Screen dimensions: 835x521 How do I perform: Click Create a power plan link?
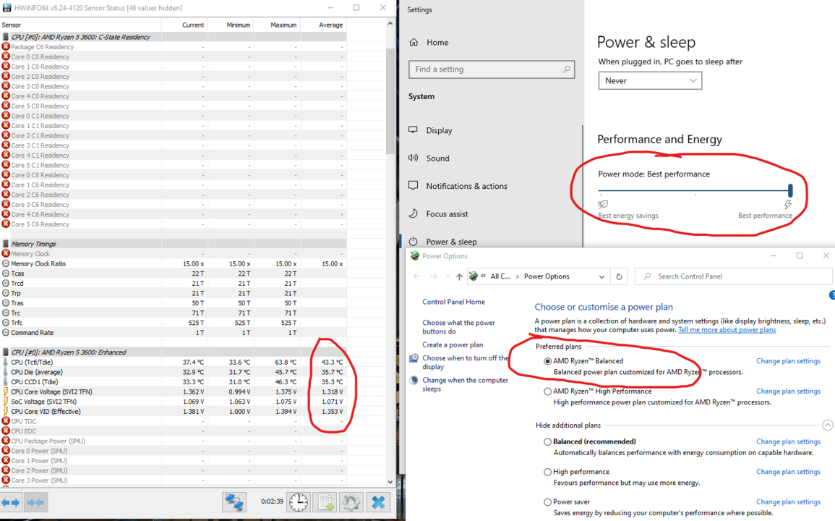pyautogui.click(x=453, y=345)
